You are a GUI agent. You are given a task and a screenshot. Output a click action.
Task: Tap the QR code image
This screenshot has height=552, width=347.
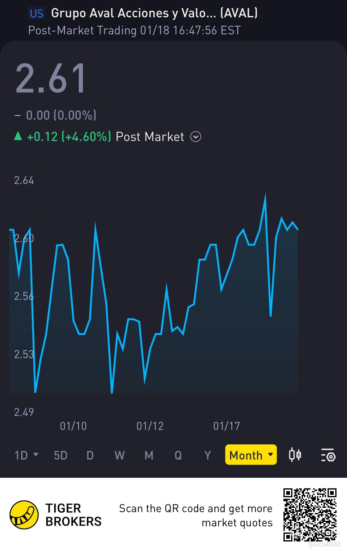pos(310,515)
